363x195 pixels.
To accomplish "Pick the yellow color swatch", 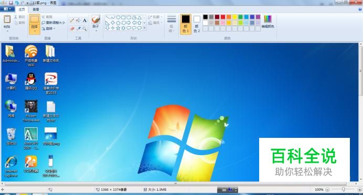I will 234,17.
